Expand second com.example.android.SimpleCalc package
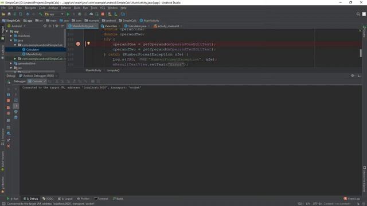This screenshot has width=367, height=206. tap(15, 59)
